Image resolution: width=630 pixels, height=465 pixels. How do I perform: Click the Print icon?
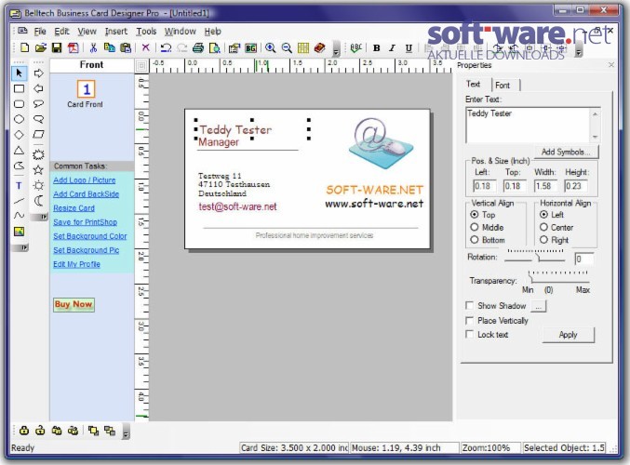point(198,48)
